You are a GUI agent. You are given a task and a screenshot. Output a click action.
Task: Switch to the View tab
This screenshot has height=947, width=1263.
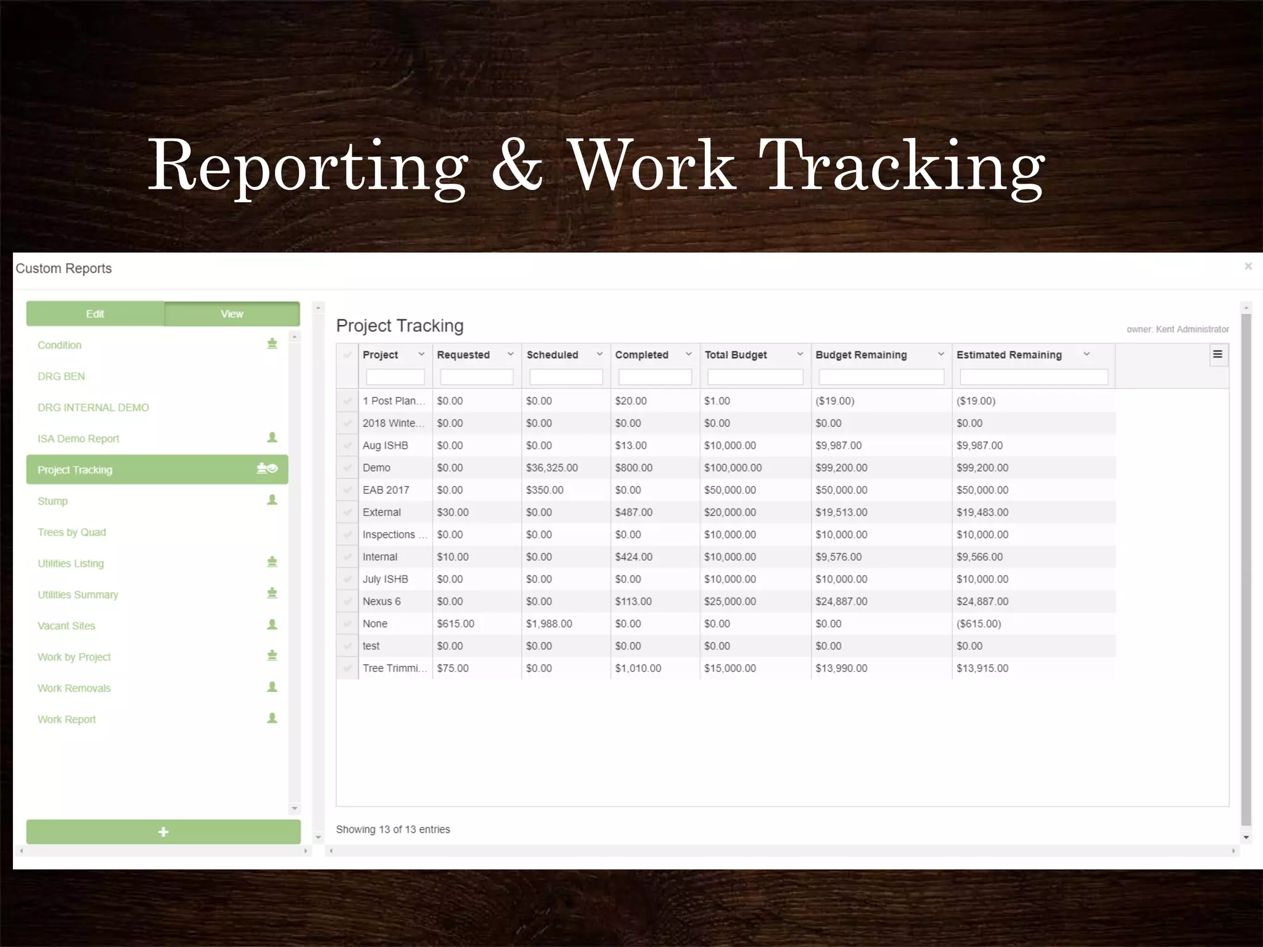pos(232,314)
